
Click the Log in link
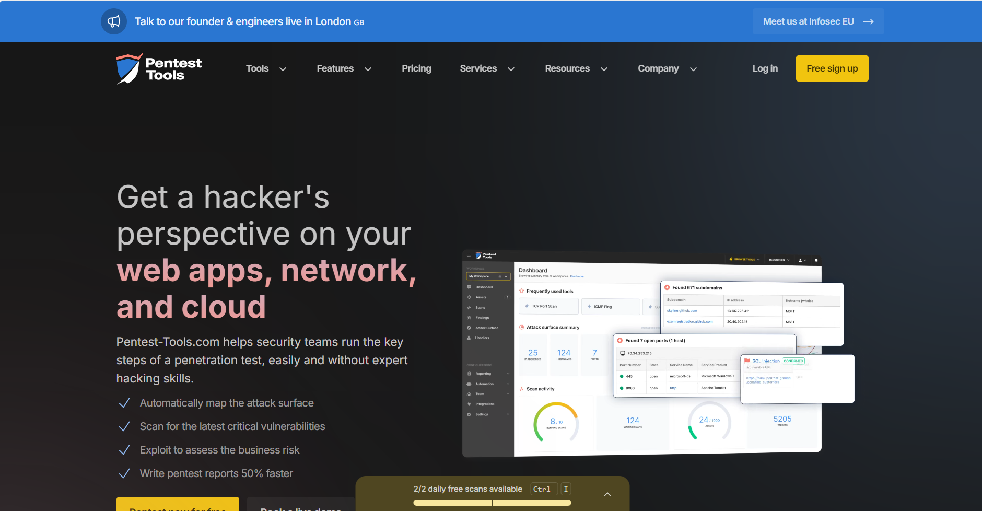tap(765, 68)
